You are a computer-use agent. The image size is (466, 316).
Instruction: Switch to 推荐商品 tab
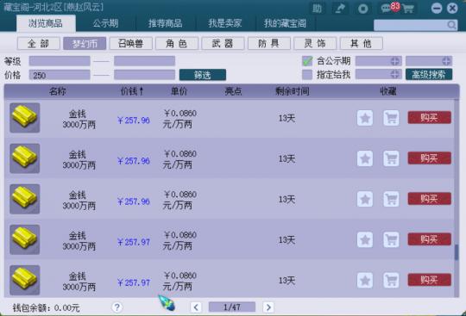(165, 23)
